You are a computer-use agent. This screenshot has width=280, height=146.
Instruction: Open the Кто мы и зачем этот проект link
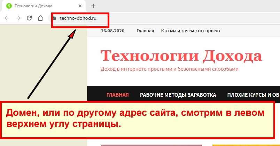[x=191, y=31]
